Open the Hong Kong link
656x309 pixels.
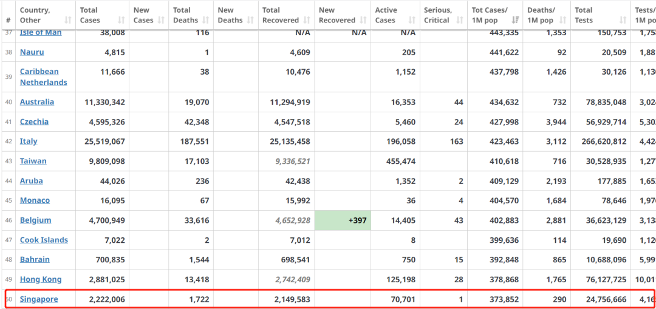(41, 279)
